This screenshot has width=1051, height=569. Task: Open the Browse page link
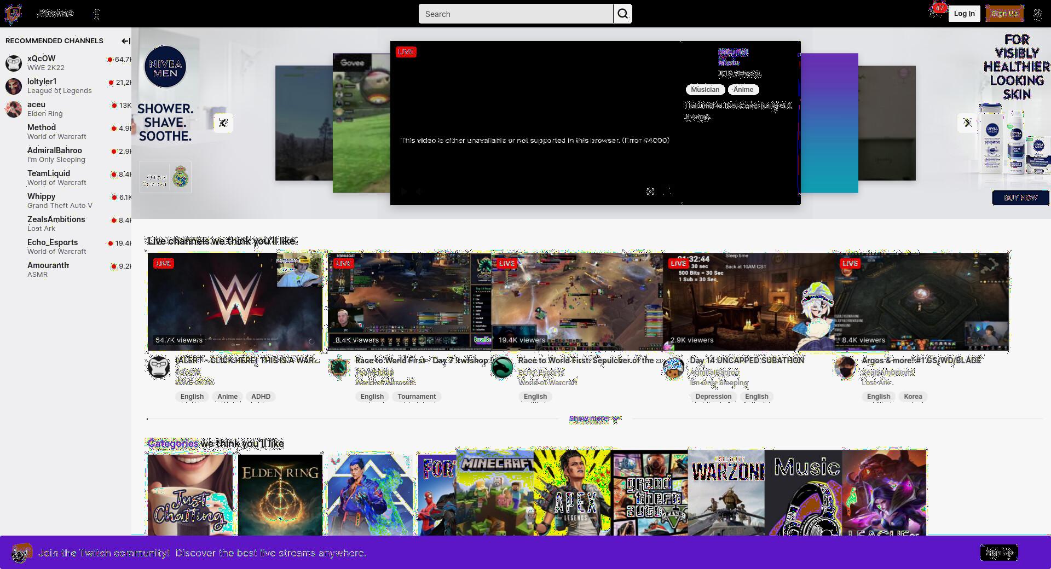56,13
